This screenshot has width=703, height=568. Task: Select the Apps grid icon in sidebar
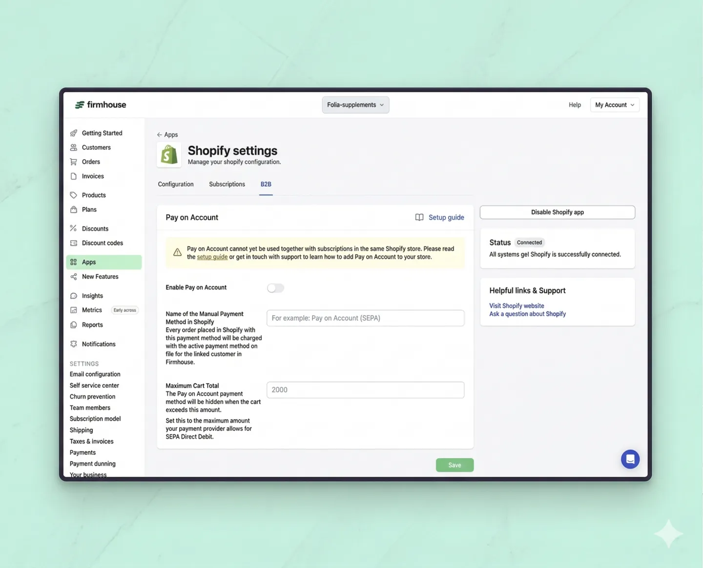(74, 262)
